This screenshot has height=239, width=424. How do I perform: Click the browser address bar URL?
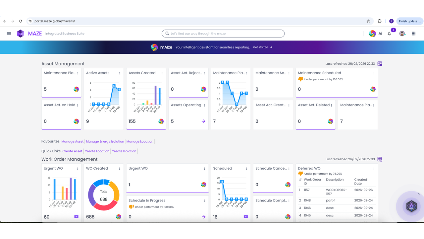pos(55,21)
